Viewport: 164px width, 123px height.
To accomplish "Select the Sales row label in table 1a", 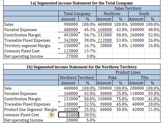I will [31, 24].
